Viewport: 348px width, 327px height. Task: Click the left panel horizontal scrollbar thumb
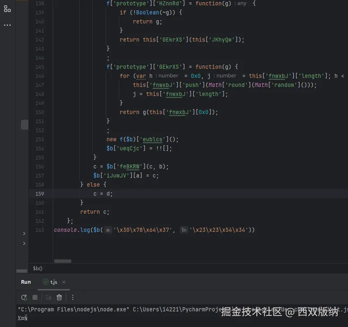tap(22, 271)
